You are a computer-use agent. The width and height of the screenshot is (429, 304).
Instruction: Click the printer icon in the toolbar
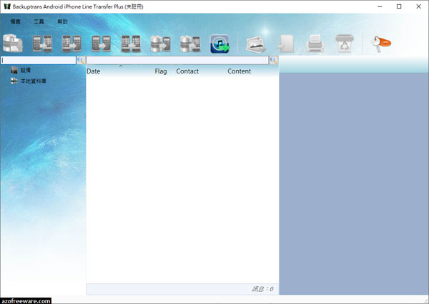coord(315,44)
